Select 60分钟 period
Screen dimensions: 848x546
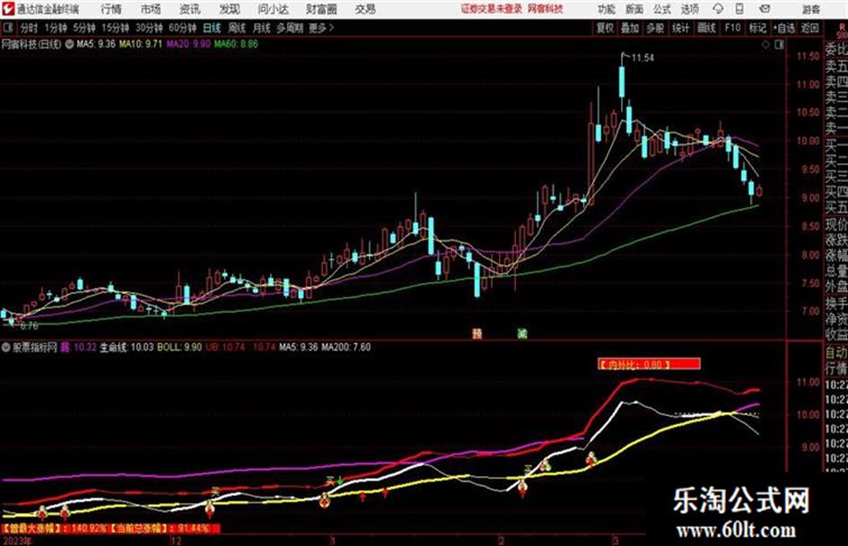(x=182, y=28)
